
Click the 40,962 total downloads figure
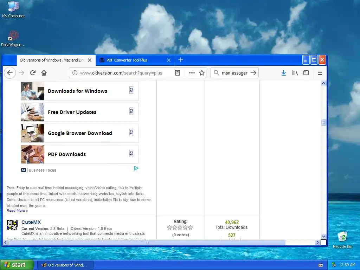click(x=232, y=222)
